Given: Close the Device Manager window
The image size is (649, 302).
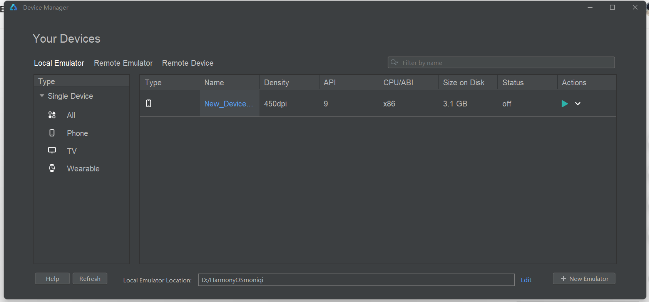Looking at the screenshot, I should [635, 7].
